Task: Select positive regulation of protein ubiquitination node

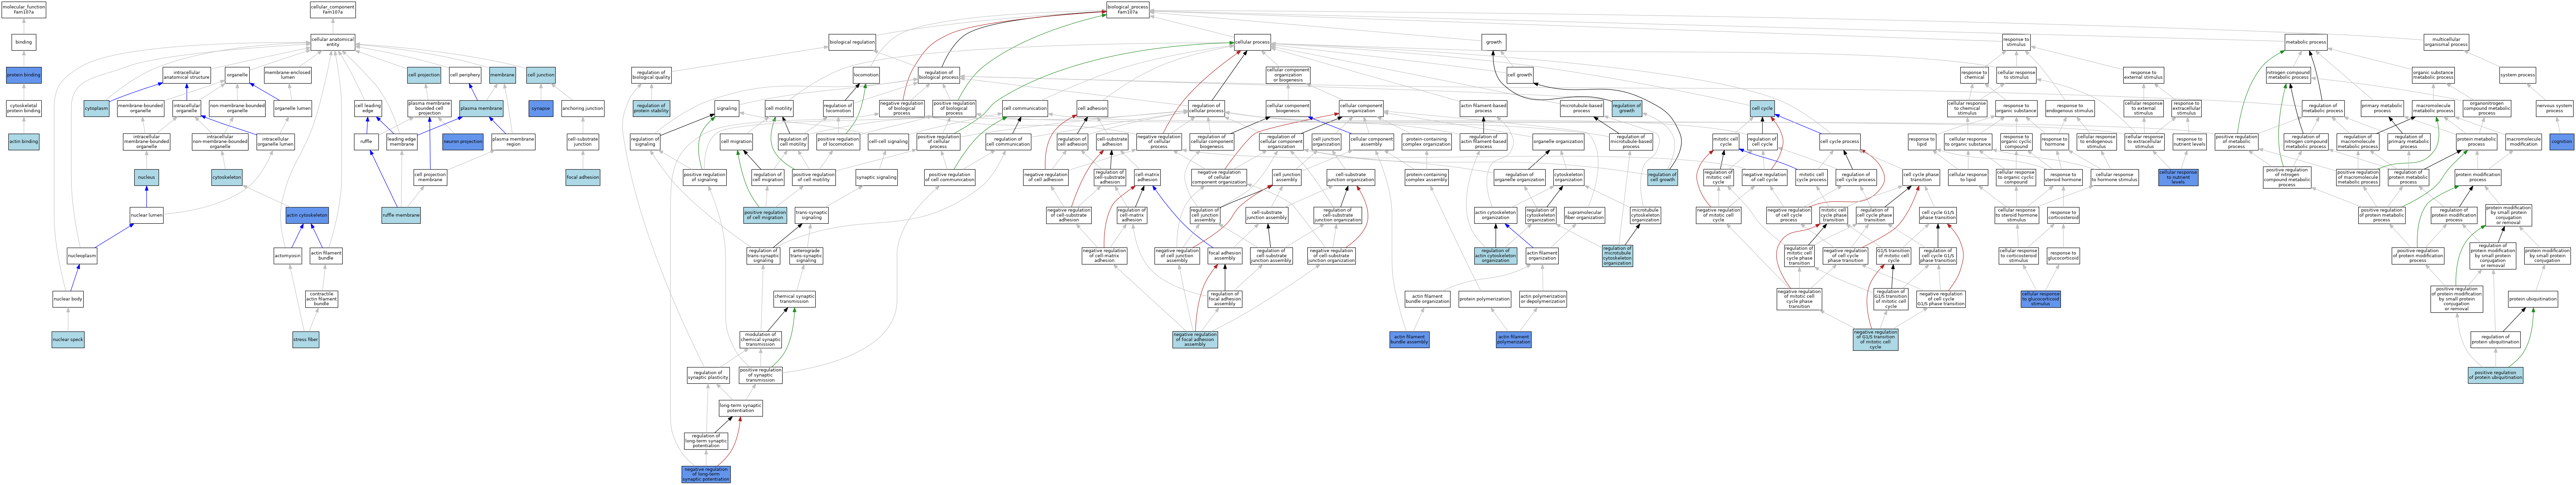Action: (x=2495, y=375)
